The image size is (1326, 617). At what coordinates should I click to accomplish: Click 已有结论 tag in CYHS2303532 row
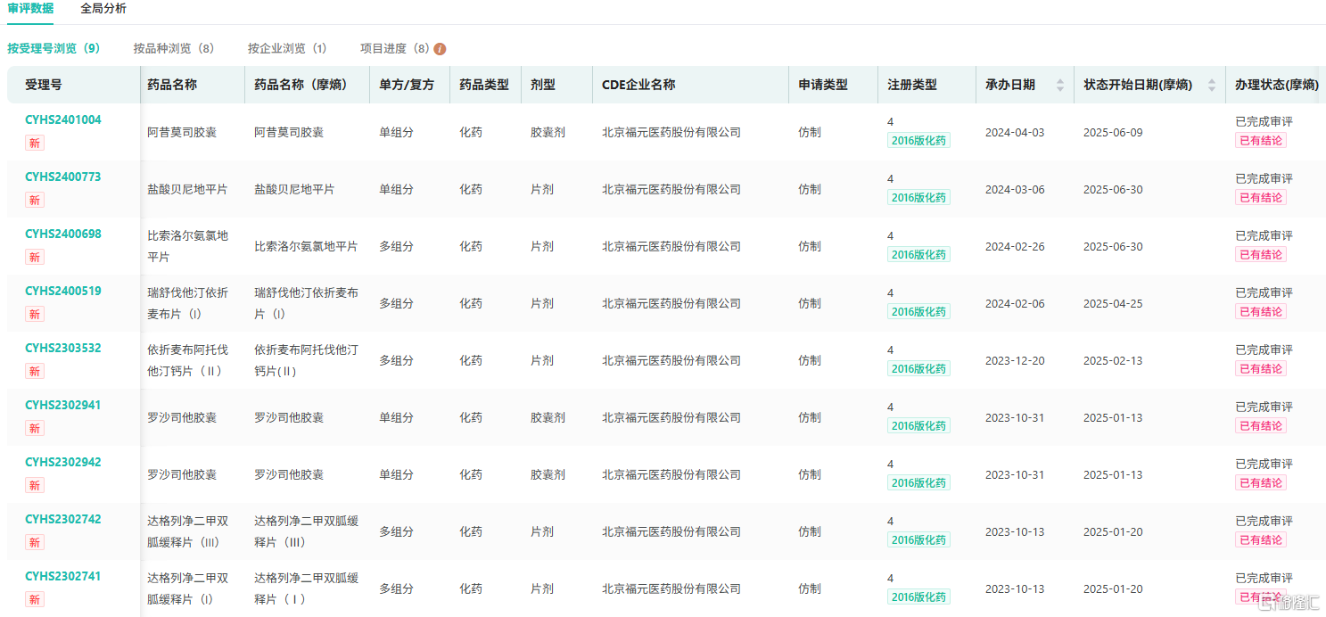[1261, 368]
